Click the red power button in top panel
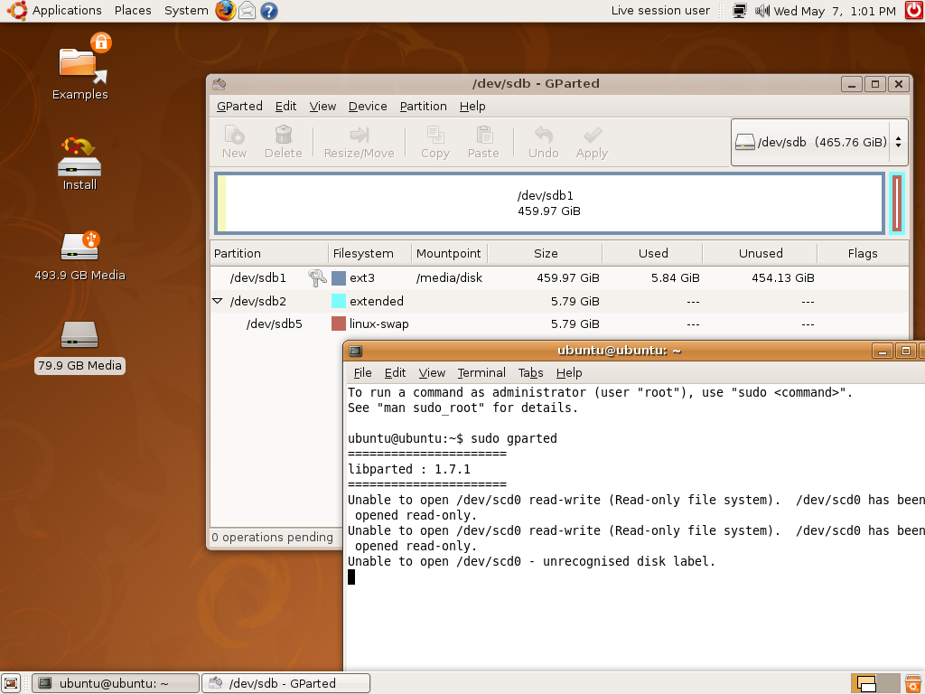925x694 pixels. pyautogui.click(x=914, y=10)
